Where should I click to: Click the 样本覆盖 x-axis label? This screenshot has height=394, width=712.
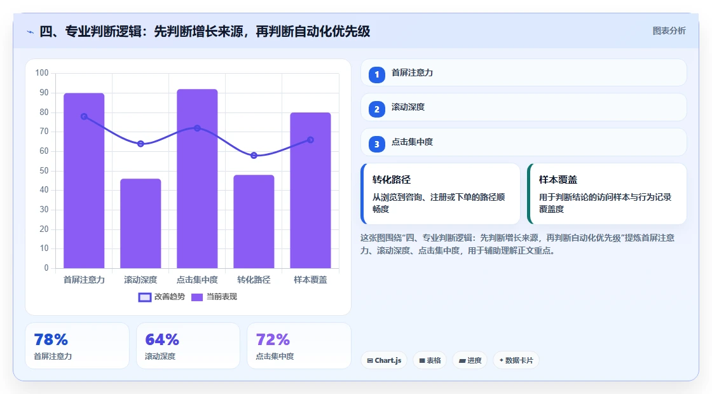click(311, 280)
